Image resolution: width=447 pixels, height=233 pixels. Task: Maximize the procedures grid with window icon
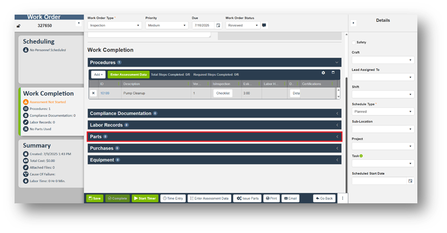(333, 73)
